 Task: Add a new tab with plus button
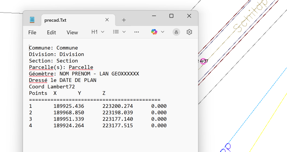click(x=124, y=20)
